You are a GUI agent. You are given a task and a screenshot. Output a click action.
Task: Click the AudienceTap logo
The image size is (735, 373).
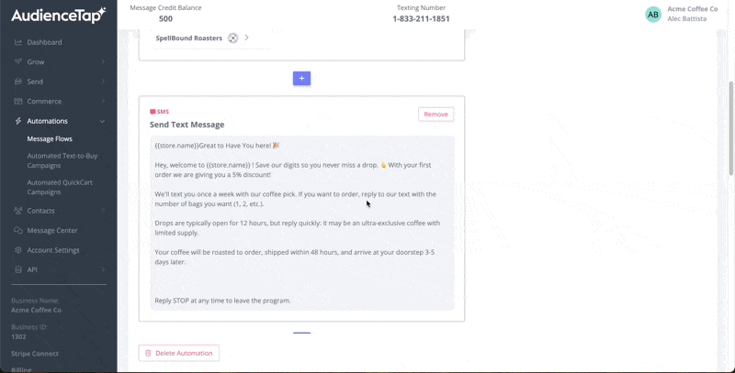point(59,16)
